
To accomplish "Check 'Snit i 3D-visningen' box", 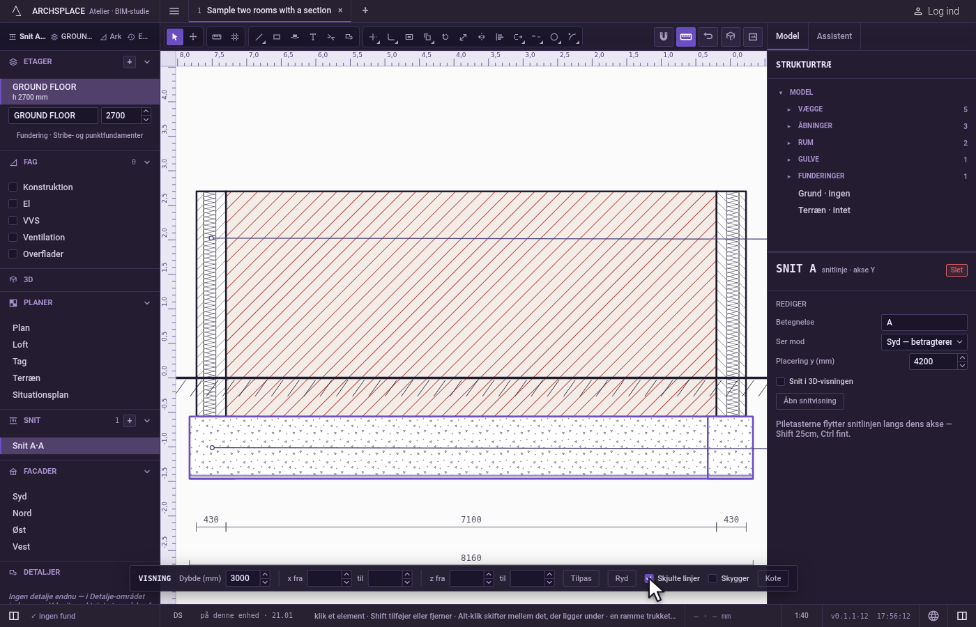I will click(x=781, y=382).
